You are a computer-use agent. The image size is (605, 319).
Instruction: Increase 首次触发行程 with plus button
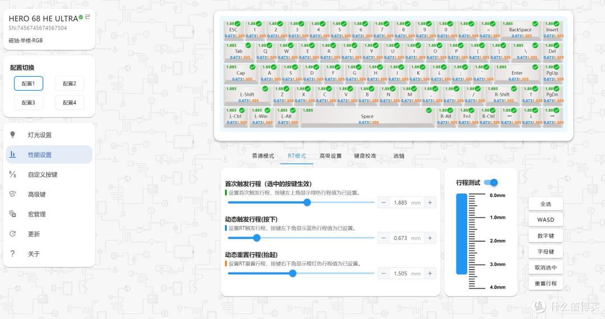click(x=430, y=202)
